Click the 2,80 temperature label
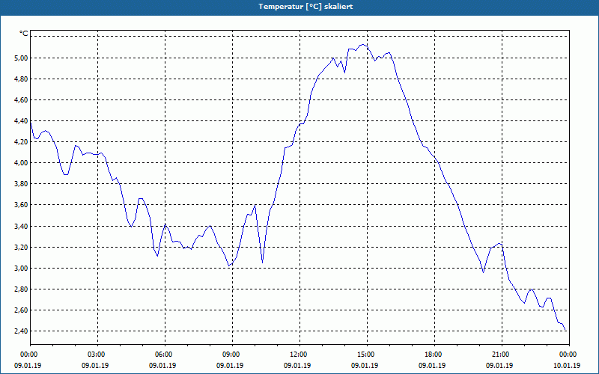Screen dimensions: 599x374 (x=21, y=289)
